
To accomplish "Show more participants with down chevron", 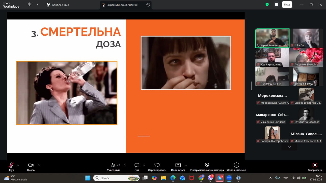I will (289, 147).
